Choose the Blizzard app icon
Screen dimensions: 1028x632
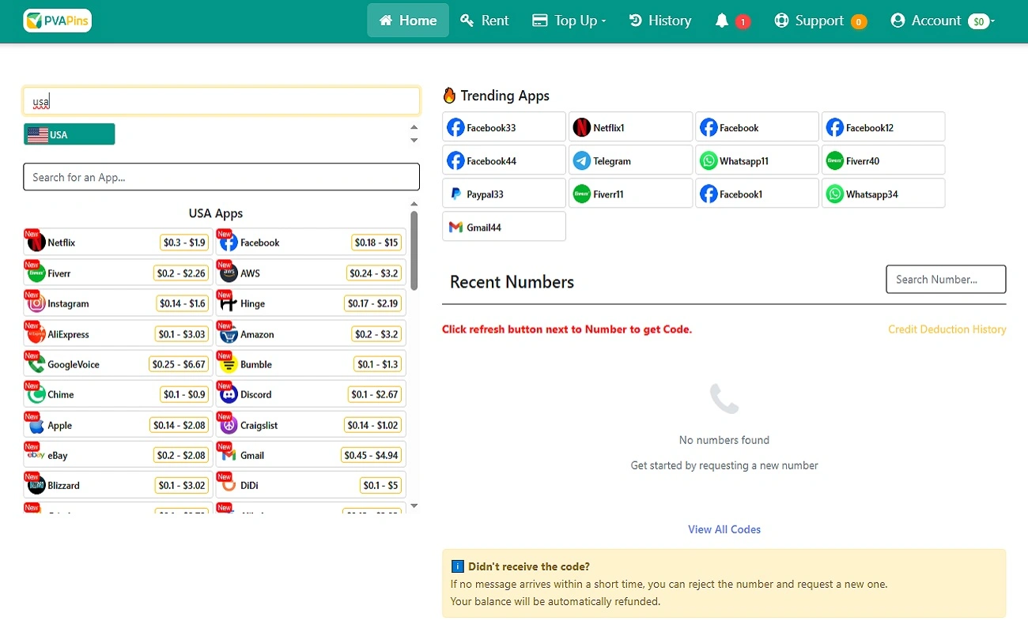[36, 485]
